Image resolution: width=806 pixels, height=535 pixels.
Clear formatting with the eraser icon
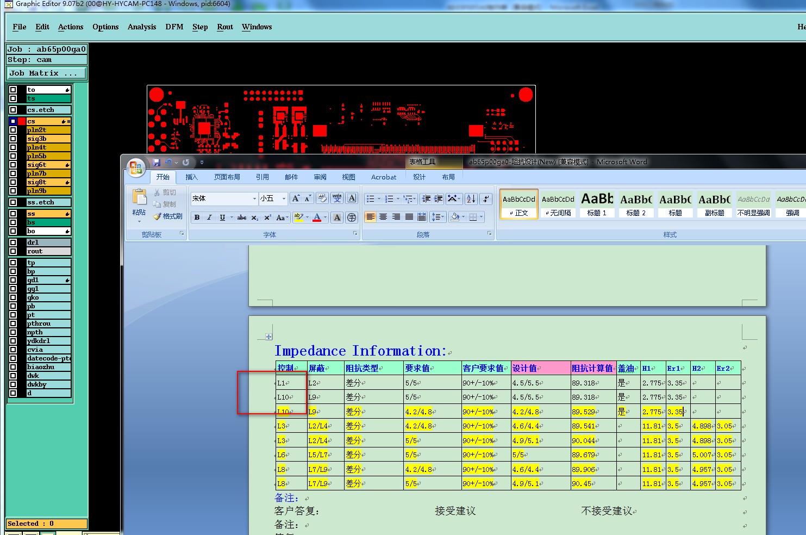[322, 198]
